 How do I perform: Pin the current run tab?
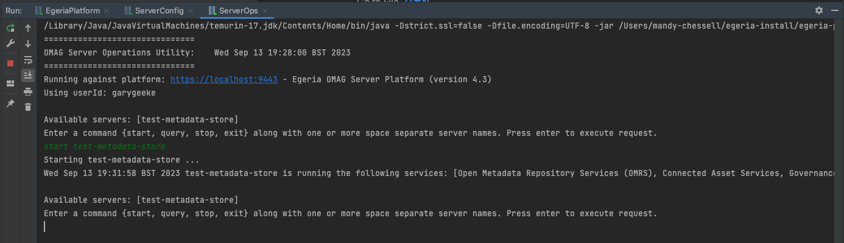10,104
